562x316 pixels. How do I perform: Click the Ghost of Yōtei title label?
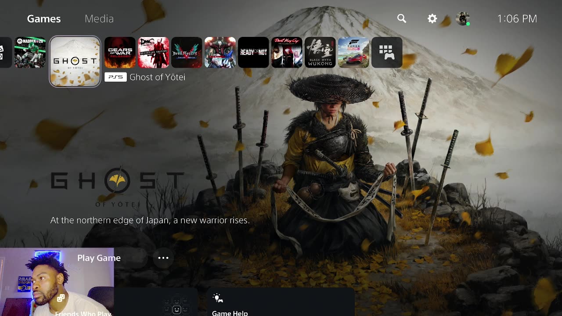157,77
